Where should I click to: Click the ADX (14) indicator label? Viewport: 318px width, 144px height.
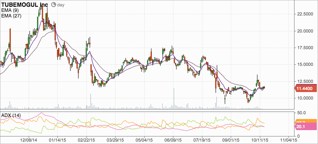(11, 115)
